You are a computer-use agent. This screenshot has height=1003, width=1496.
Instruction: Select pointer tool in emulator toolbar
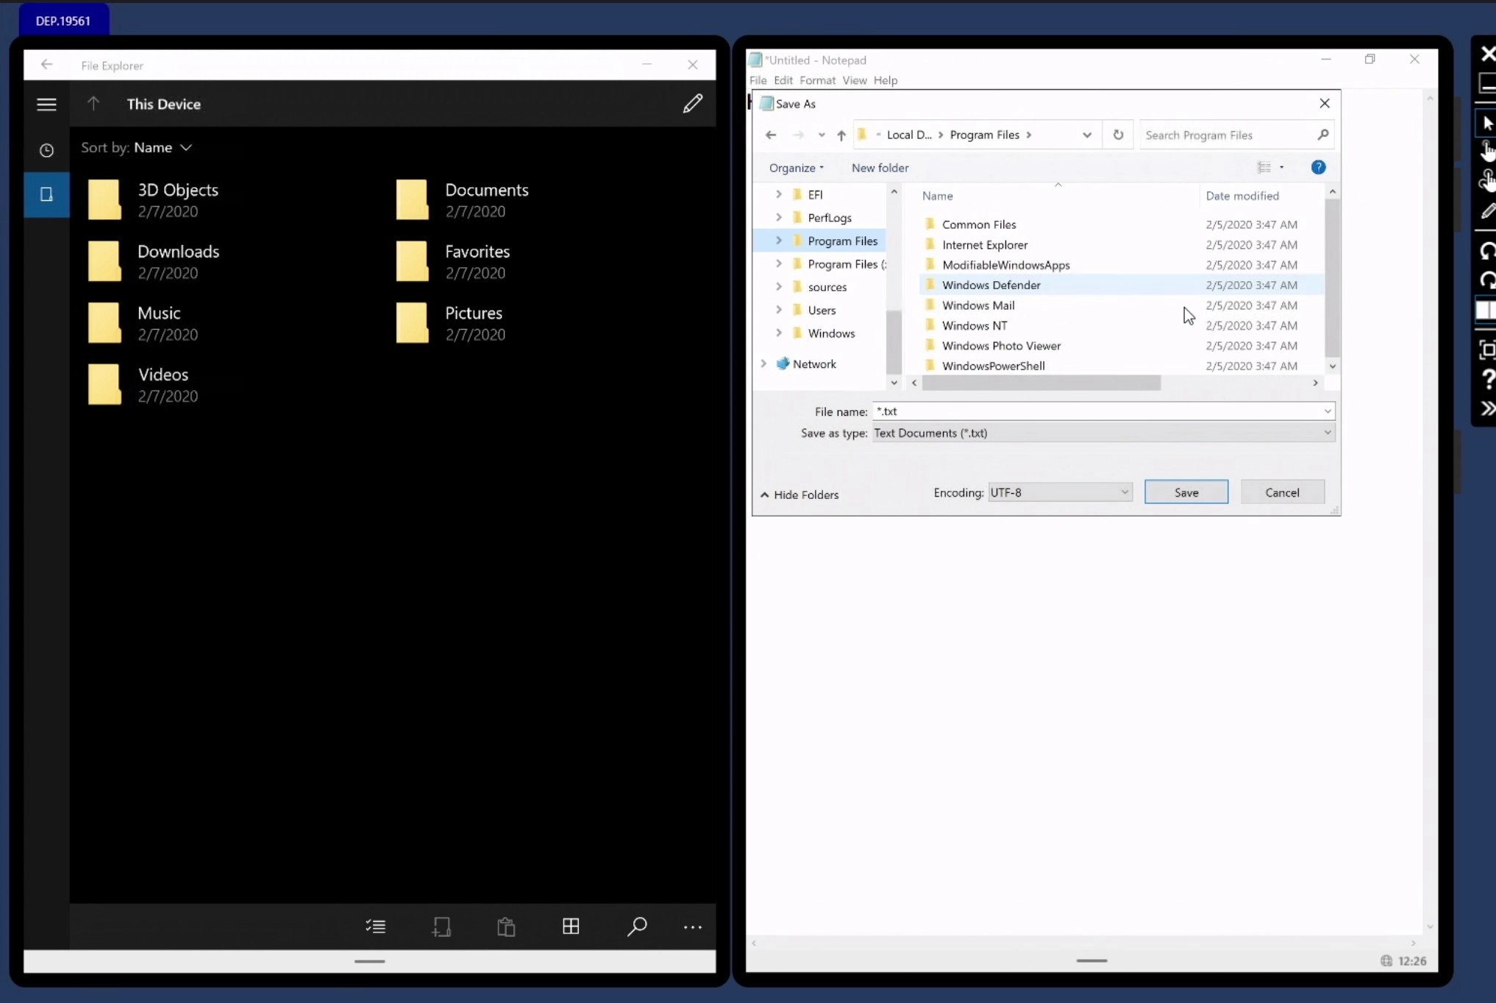click(1487, 123)
